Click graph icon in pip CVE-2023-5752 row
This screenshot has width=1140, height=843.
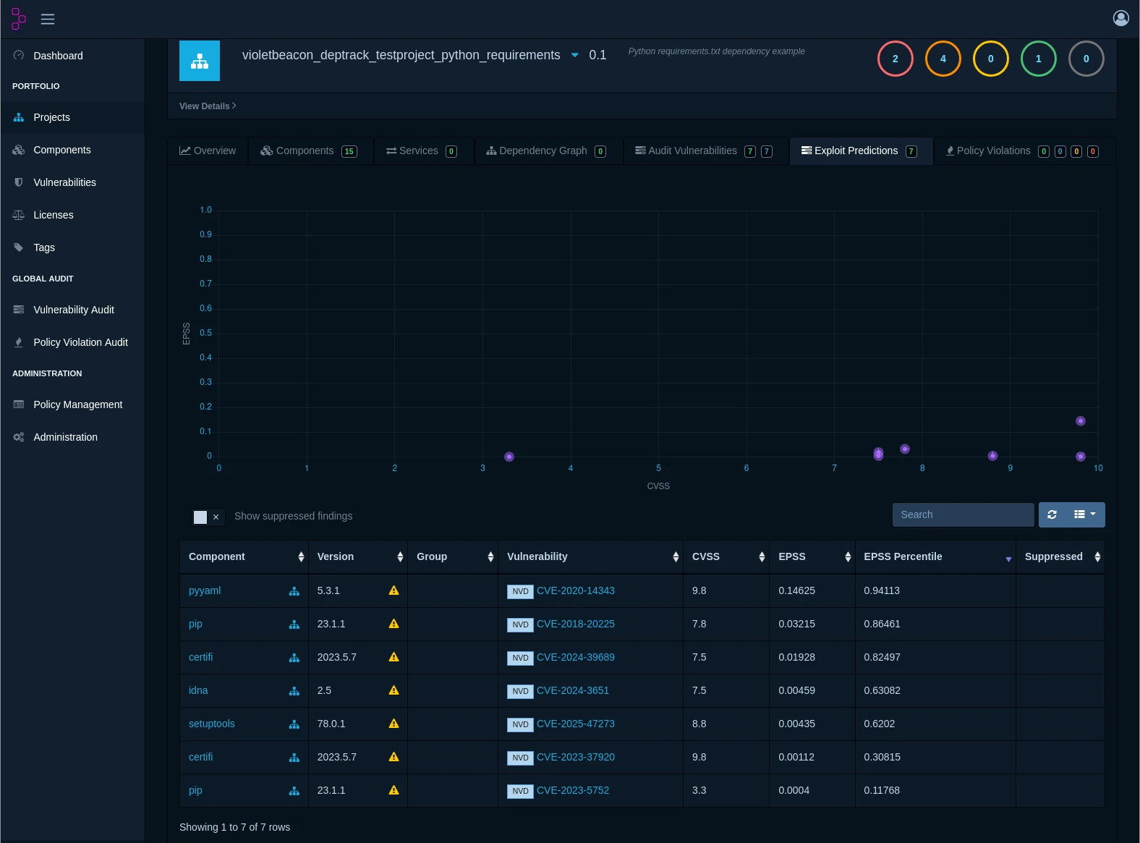pos(294,791)
